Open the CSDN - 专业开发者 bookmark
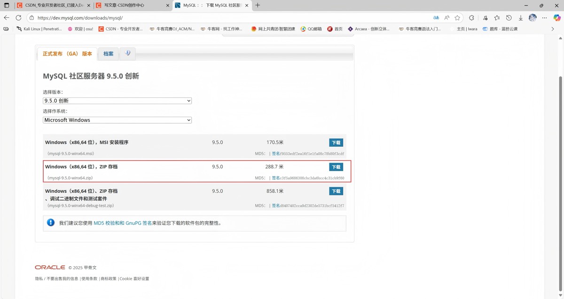564x299 pixels. point(120,29)
